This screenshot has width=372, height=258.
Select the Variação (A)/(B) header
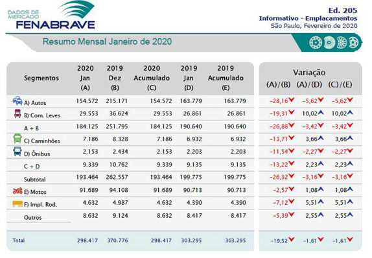[x=278, y=85]
